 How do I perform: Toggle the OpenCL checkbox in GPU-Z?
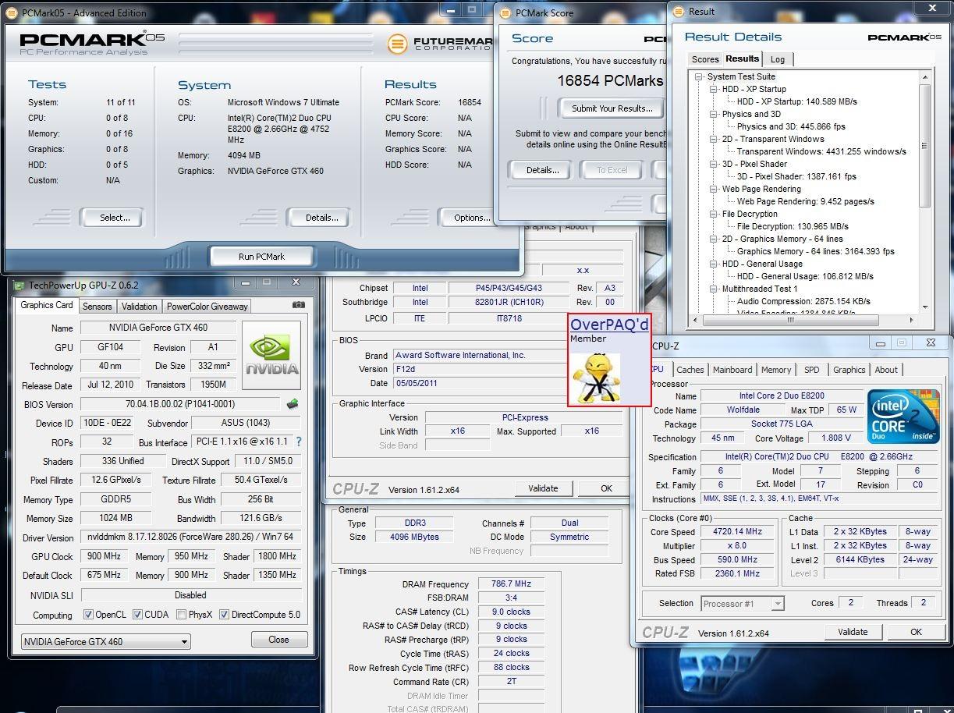pyautogui.click(x=89, y=615)
